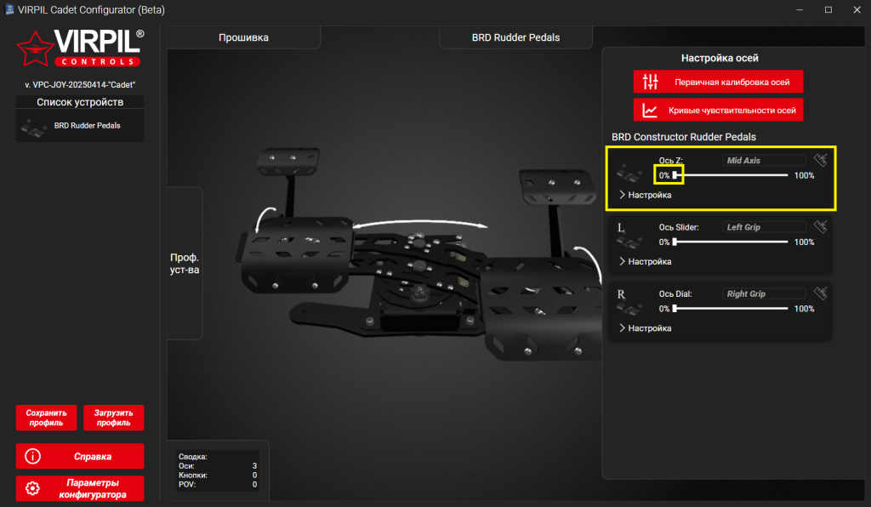Open Параметры конфигуратора settings
871x507 pixels.
pyautogui.click(x=80, y=488)
